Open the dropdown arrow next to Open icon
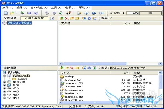Viewport: 164px width, 109px height. [16, 13]
